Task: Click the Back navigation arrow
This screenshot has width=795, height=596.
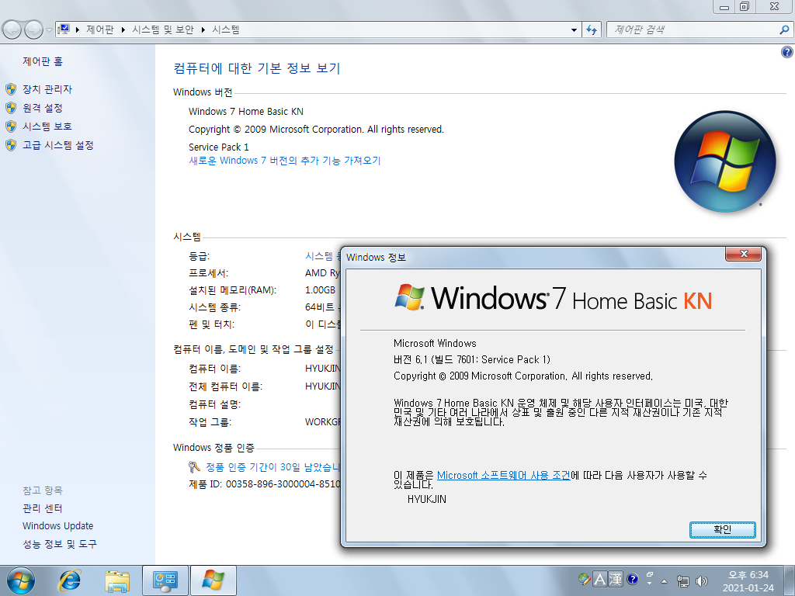Action: pyautogui.click(x=12, y=30)
